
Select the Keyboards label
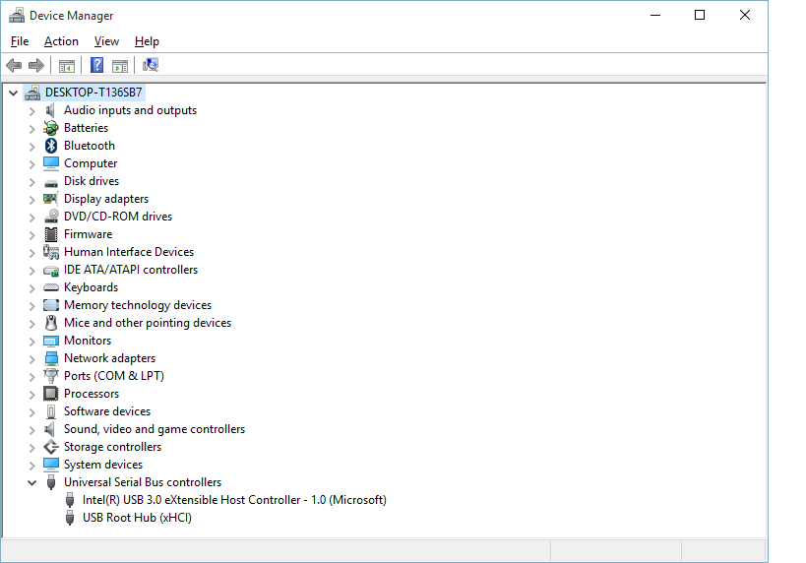pyautogui.click(x=91, y=287)
